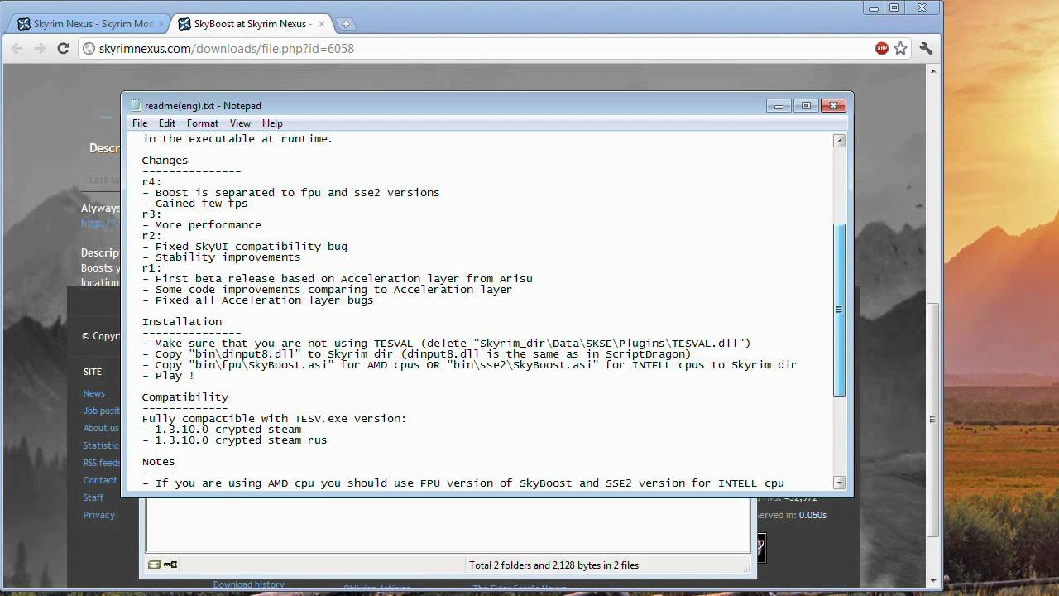
Task: Switch to SkyBoost at Skyrim Nexus tab
Action: click(x=252, y=24)
